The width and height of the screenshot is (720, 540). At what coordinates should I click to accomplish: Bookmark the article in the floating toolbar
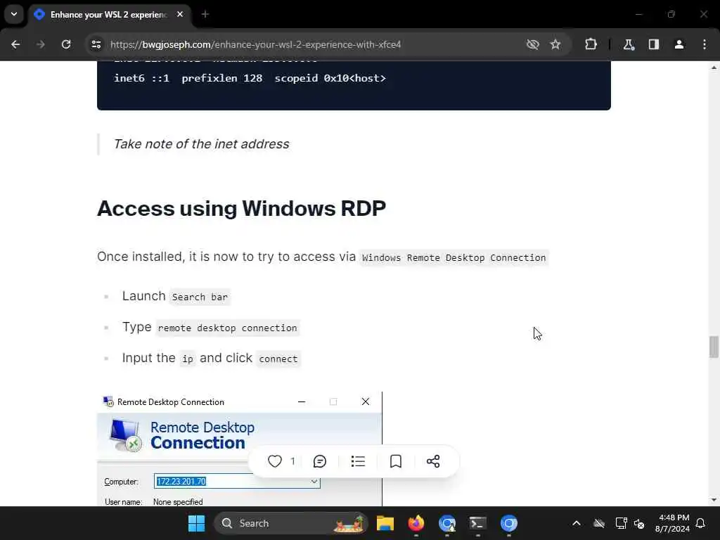(396, 461)
